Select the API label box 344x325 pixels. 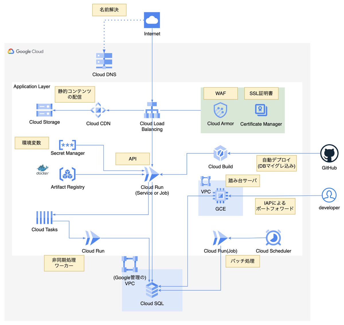coord(133,159)
